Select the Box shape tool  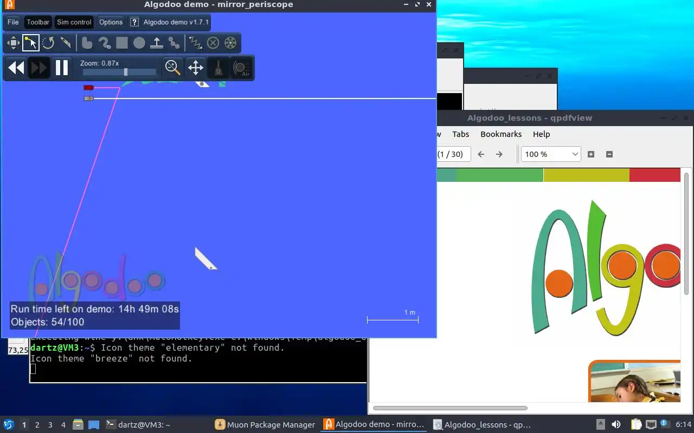122,43
